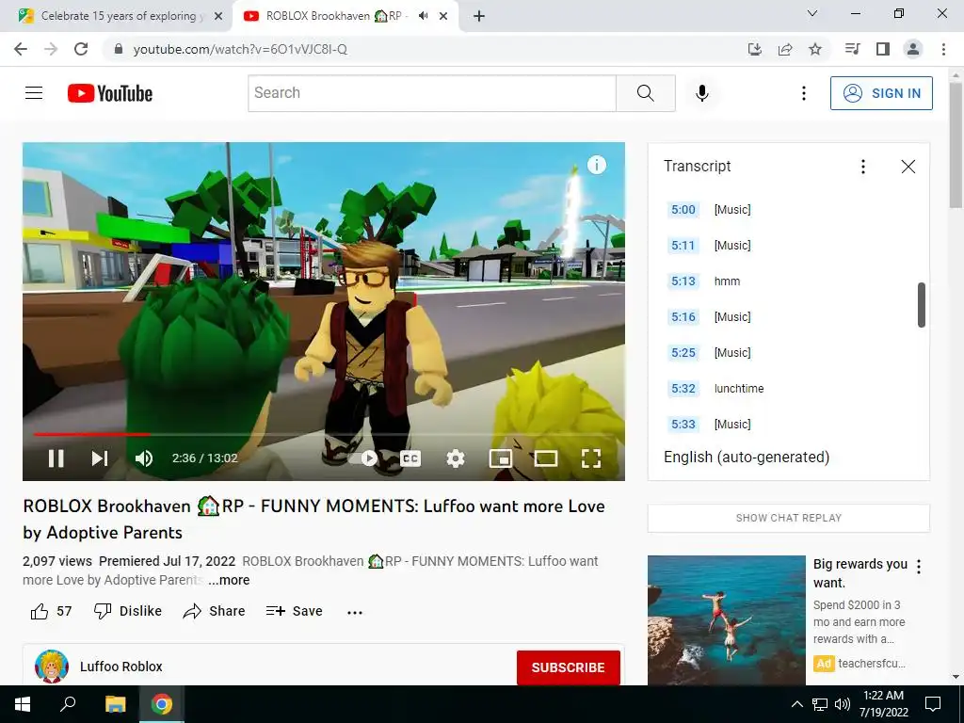Open the Chrome three-dot menu

pyautogui.click(x=943, y=49)
